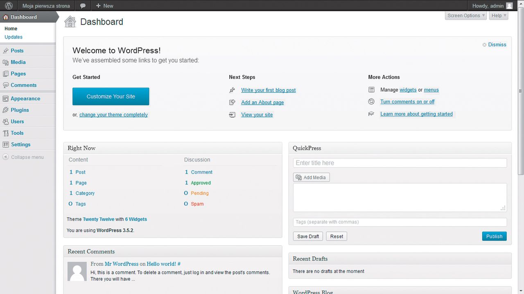
Task: Open the Write your first blog post link
Action: (x=269, y=90)
